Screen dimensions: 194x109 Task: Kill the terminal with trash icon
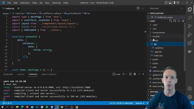pyautogui.click(x=135, y=74)
